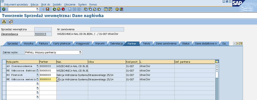Click the small triangle left of Save icon
The width and height of the screenshot is (257, 100).
click(x=43, y=9)
